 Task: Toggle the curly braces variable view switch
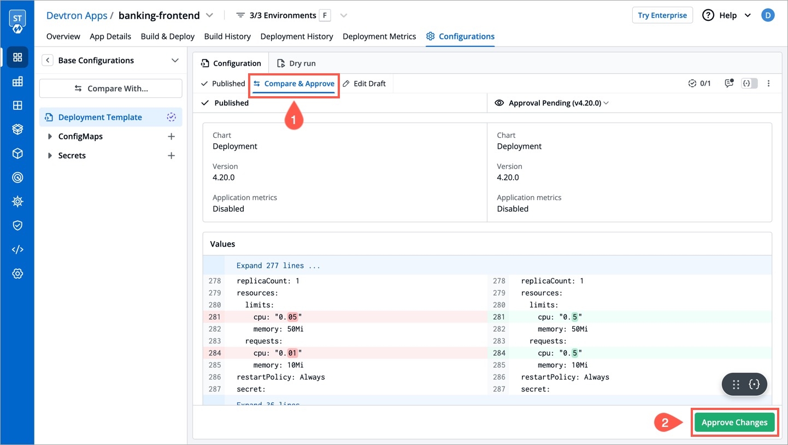point(749,84)
